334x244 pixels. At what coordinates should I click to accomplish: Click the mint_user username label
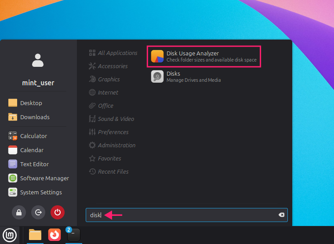38,83
